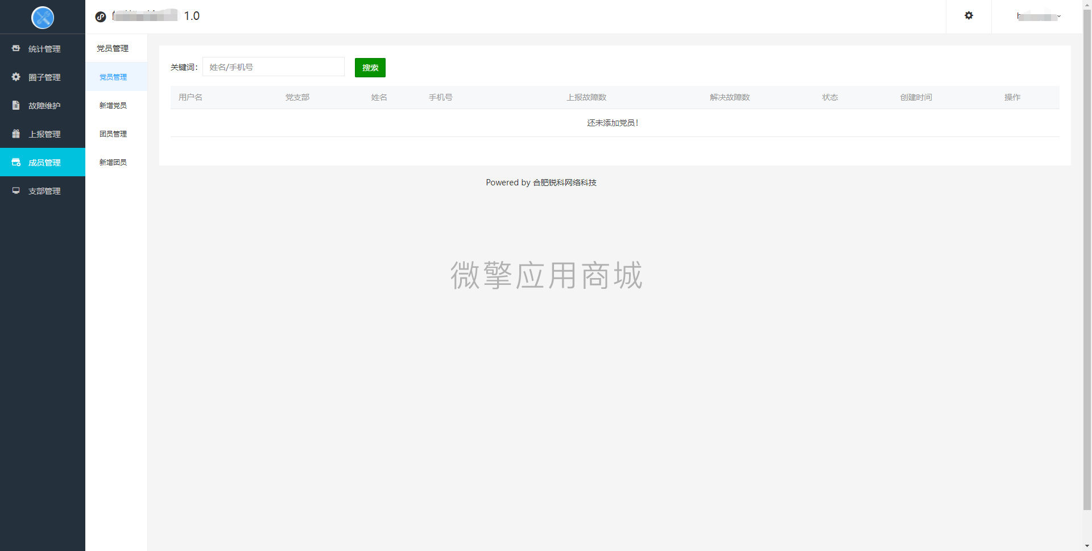Open 支部管理 menu

tap(43, 190)
